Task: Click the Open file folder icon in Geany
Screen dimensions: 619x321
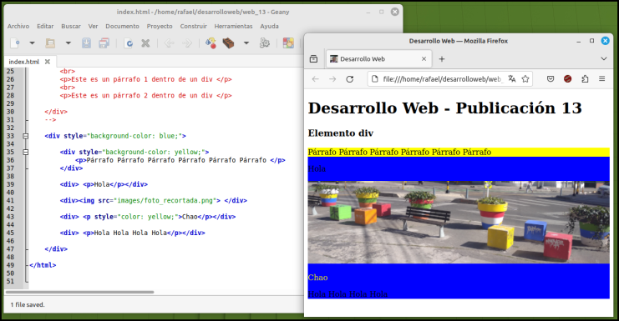Action: 50,43
